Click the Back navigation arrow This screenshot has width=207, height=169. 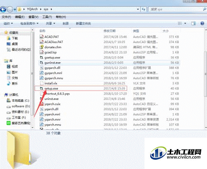3,10
